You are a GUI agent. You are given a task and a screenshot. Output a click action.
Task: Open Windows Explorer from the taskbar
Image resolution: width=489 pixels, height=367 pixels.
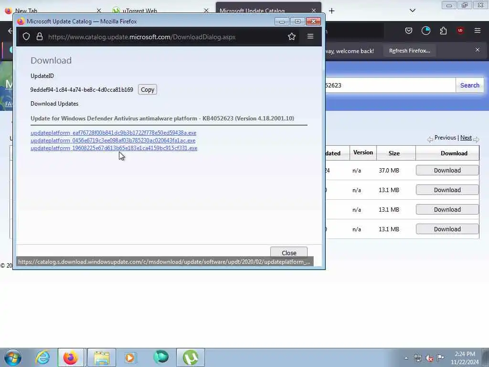click(x=102, y=357)
